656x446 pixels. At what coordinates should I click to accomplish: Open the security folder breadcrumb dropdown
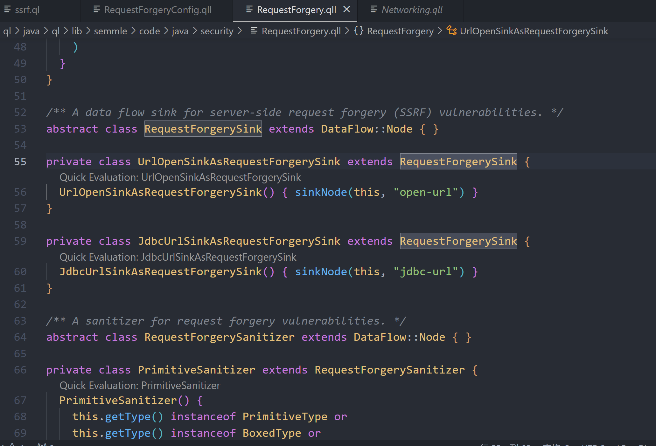point(217,31)
